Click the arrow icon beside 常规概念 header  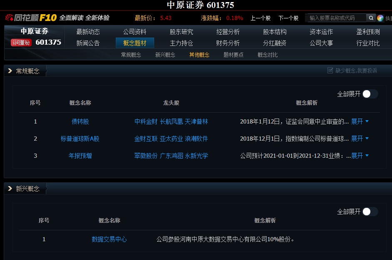click(10, 71)
